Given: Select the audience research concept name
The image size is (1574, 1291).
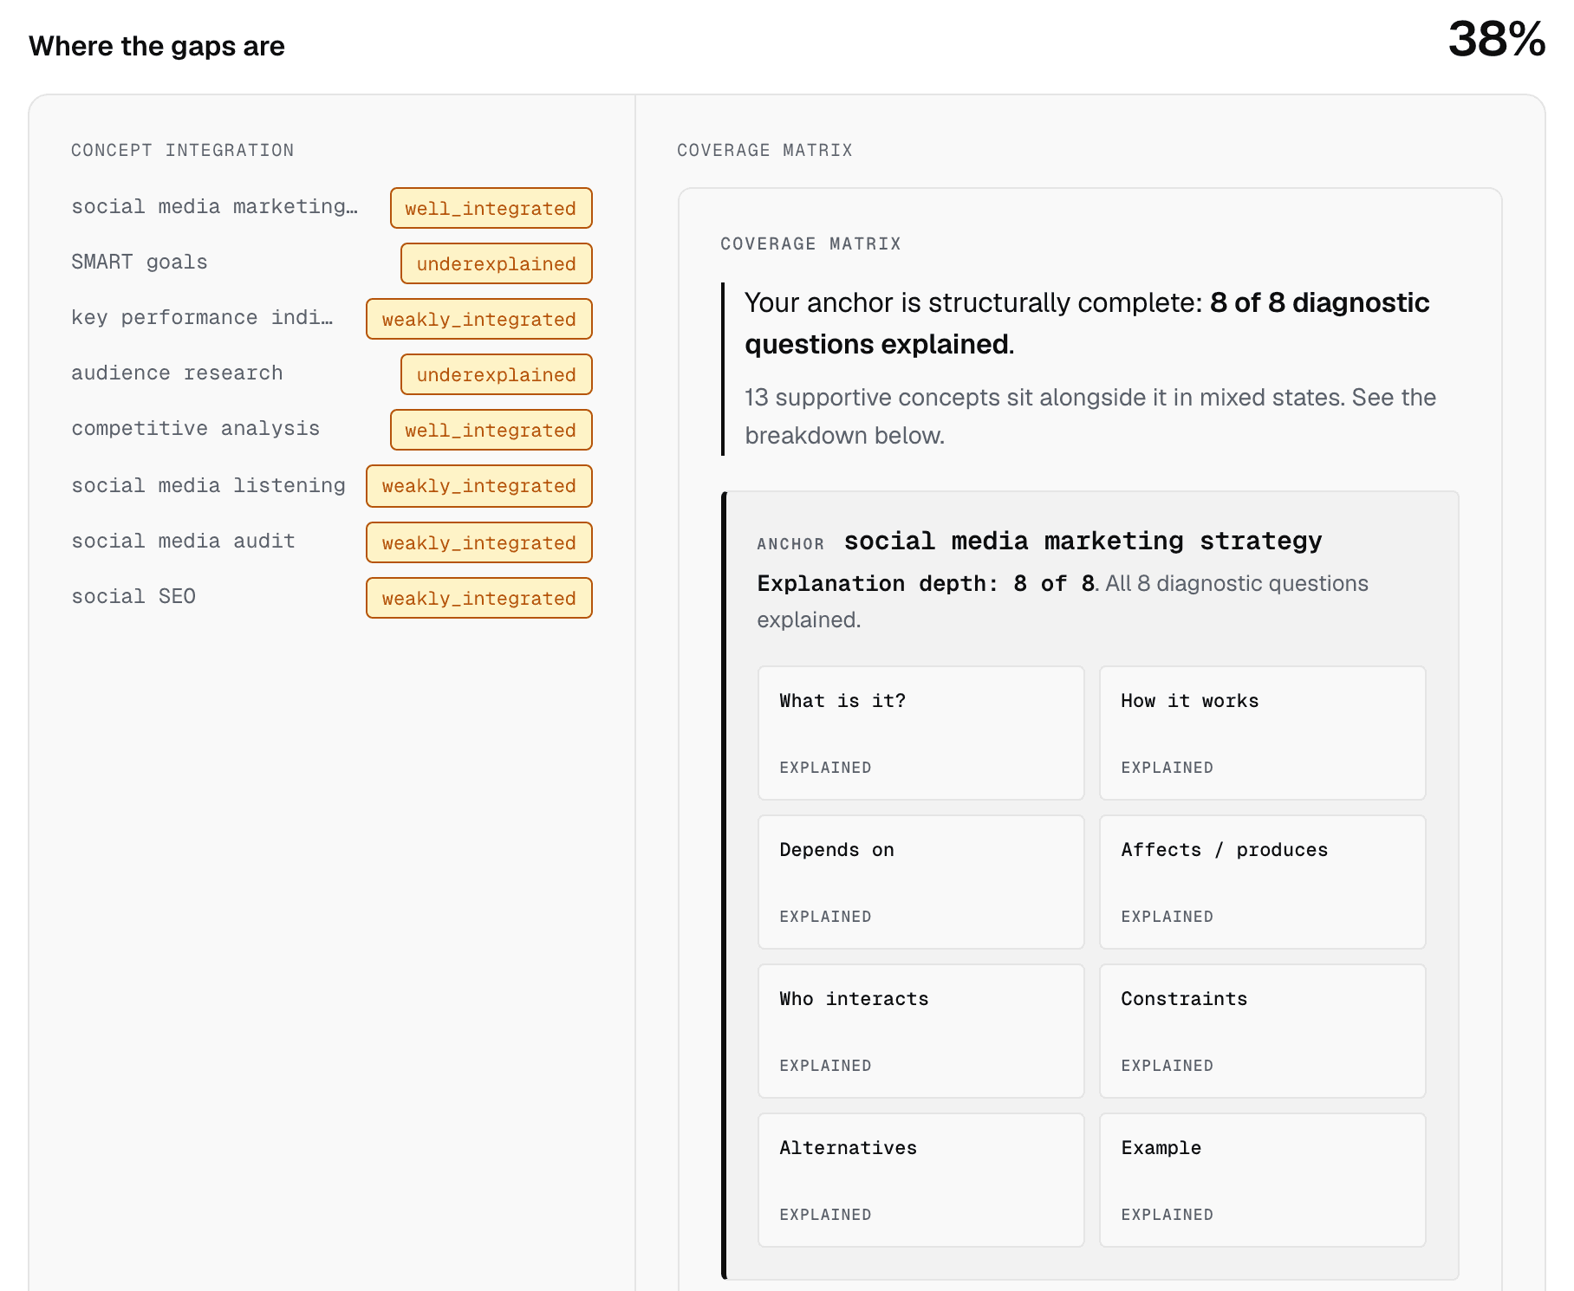Looking at the screenshot, I should click(x=177, y=373).
